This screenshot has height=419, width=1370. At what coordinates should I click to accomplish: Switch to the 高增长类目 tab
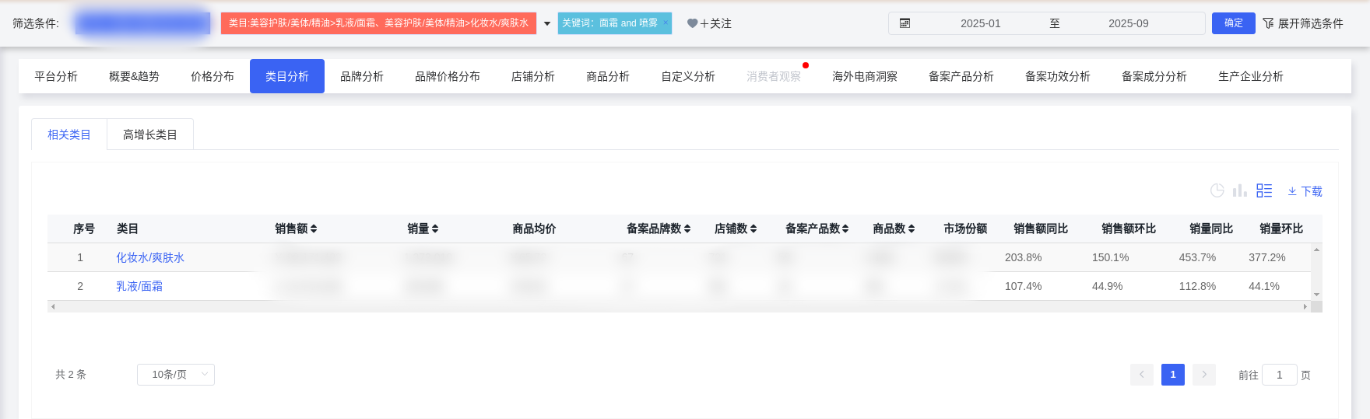[150, 134]
